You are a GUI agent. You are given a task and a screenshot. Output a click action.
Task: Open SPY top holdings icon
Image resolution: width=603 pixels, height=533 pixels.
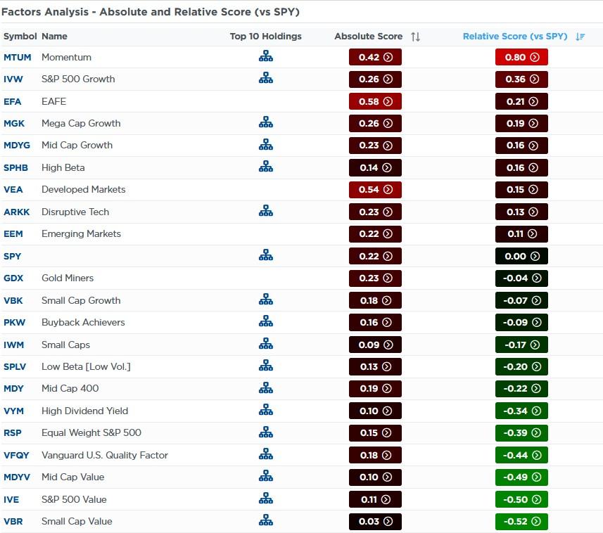[265, 255]
